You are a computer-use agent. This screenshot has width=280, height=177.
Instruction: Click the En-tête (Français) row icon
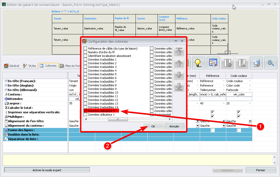pos(6,81)
